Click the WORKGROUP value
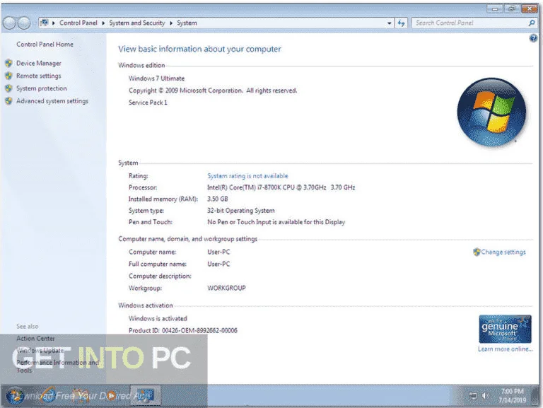The height and width of the screenshot is (408, 543). pyautogui.click(x=226, y=288)
